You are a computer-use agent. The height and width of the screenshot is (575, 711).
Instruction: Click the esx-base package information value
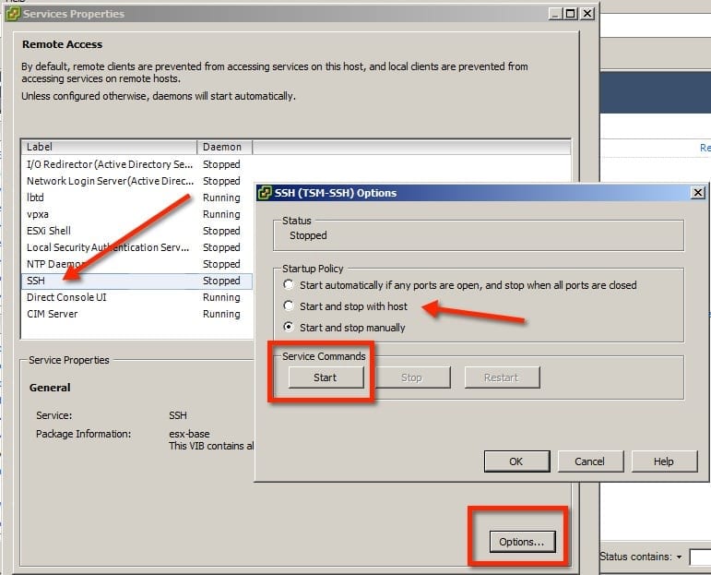189,434
